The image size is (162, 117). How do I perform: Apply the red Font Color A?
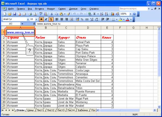click(x=128, y=19)
